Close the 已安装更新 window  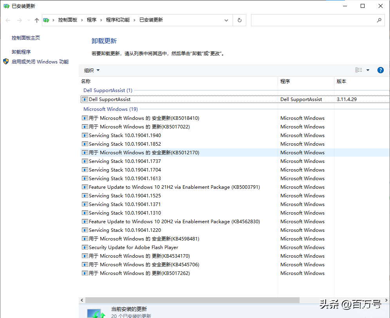click(381, 6)
